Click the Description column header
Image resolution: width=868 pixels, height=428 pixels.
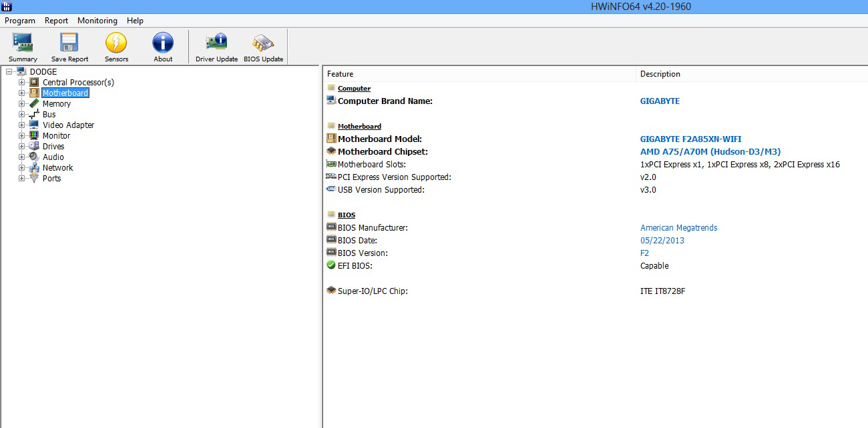pyautogui.click(x=752, y=74)
